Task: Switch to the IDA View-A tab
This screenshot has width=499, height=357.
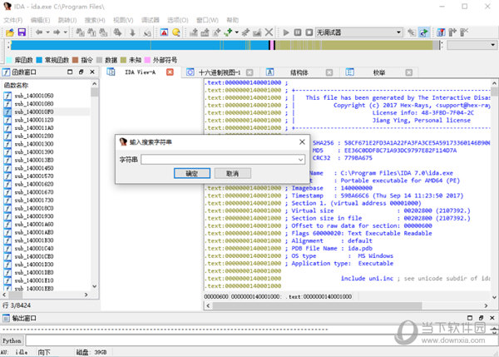Action: tap(140, 72)
